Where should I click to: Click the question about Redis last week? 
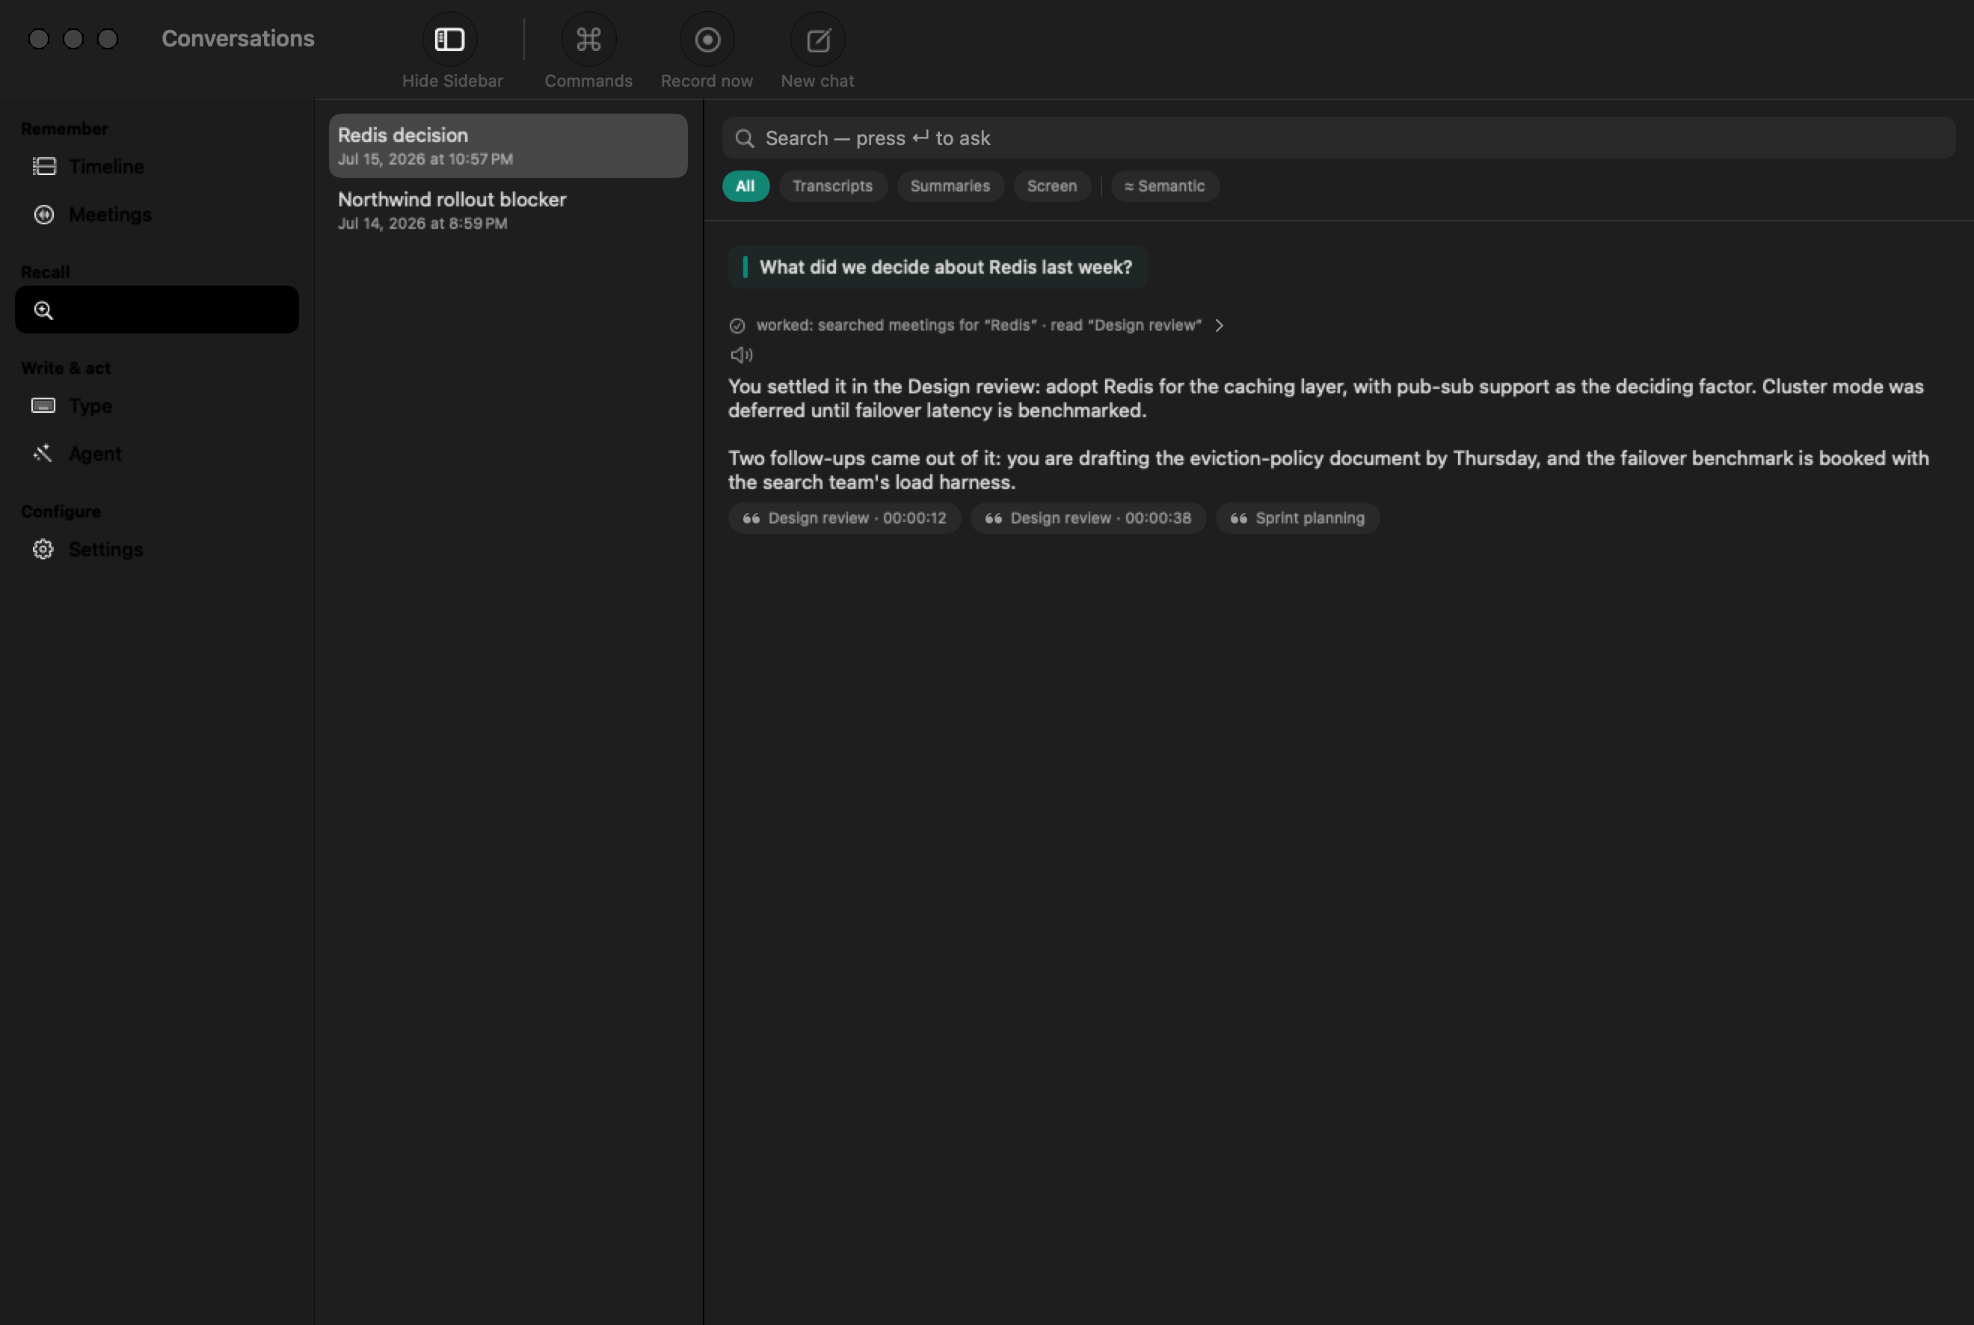(x=938, y=267)
